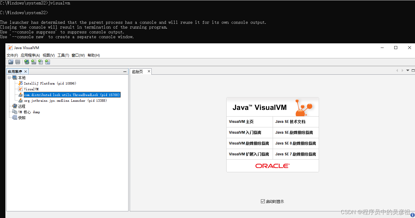Click the blue info icon at bottom right

[412, 215]
